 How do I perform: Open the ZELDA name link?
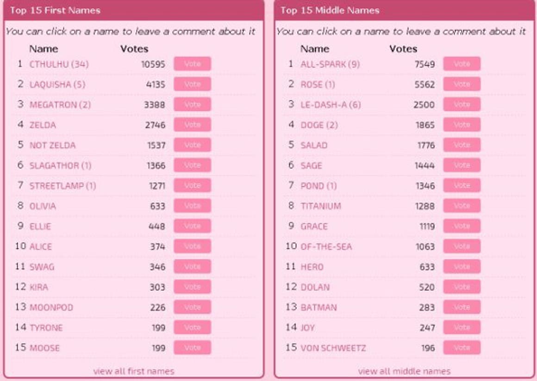(43, 125)
